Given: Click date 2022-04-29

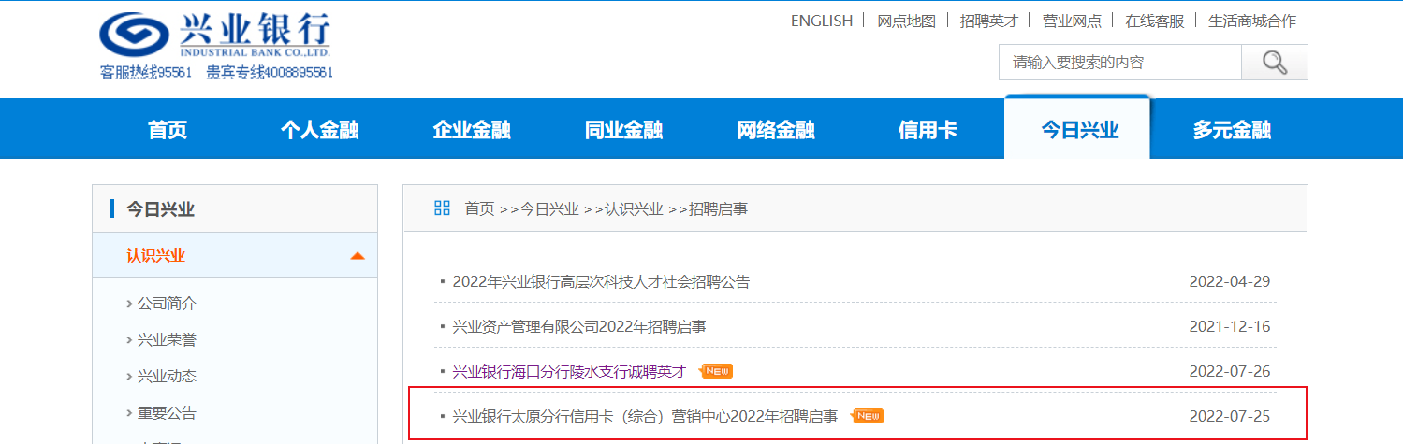Looking at the screenshot, I should 1230,281.
